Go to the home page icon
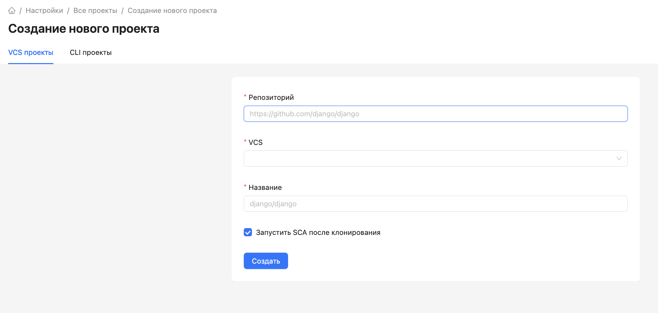Viewport: 658px width, 313px height. 12,11
